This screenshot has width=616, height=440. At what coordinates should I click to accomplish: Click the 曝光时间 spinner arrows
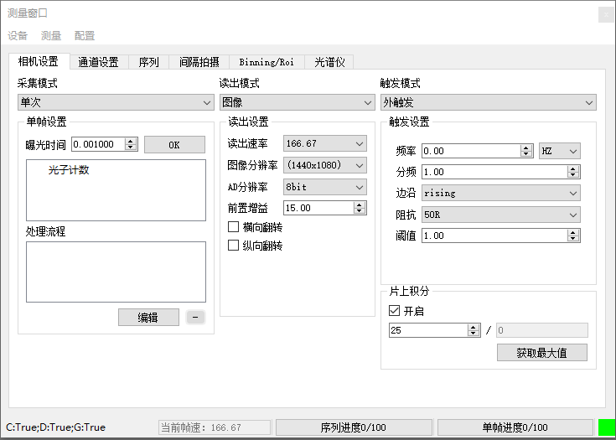[x=131, y=144]
